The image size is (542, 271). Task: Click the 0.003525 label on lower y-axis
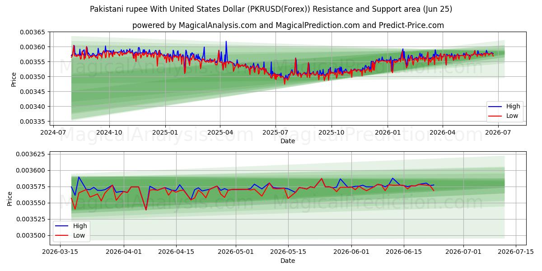pos(31,219)
